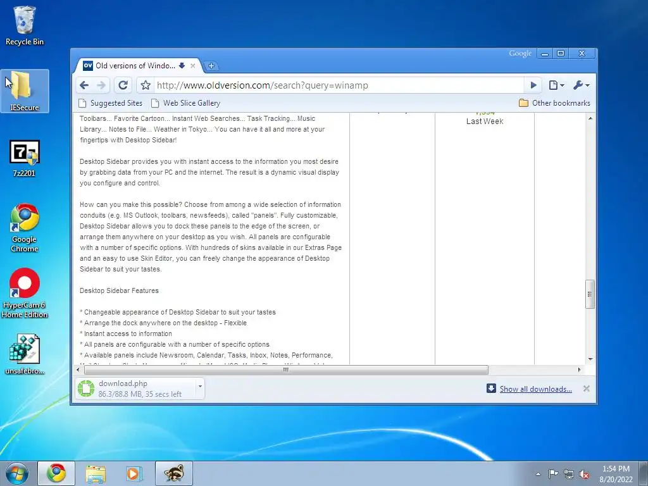Click the "86.3/88.8 MB, 35 secs left" status
Viewport: 648px width, 486px height.
coord(140,394)
